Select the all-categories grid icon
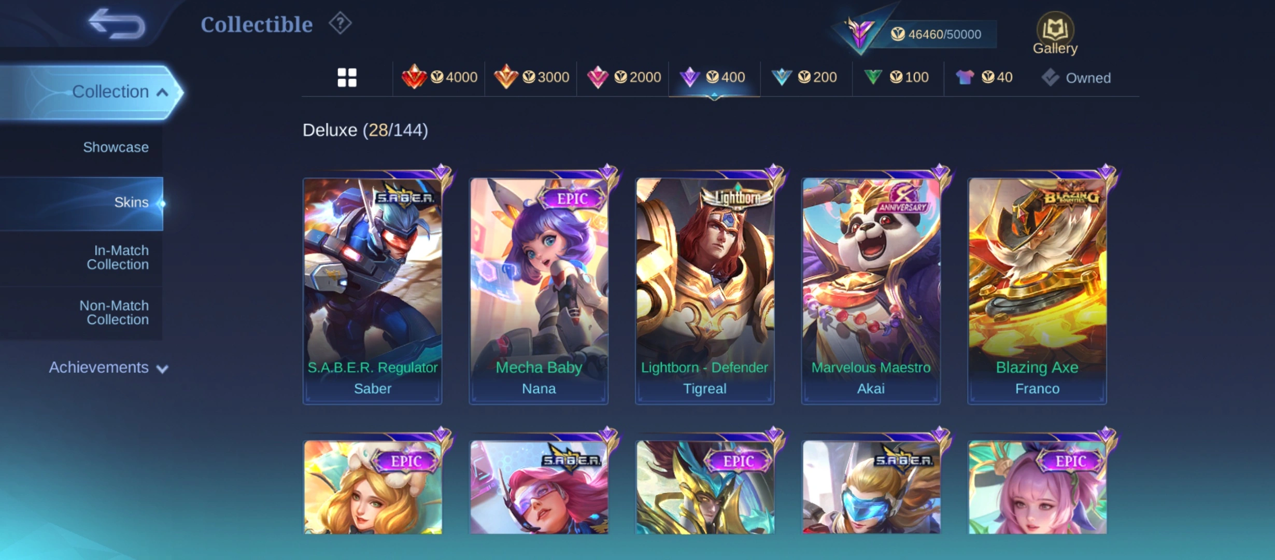This screenshot has height=560, width=1275. [x=347, y=78]
